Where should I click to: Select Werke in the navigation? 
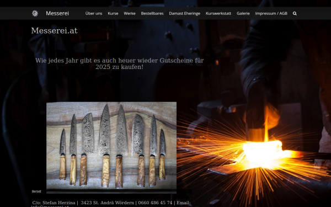click(130, 13)
